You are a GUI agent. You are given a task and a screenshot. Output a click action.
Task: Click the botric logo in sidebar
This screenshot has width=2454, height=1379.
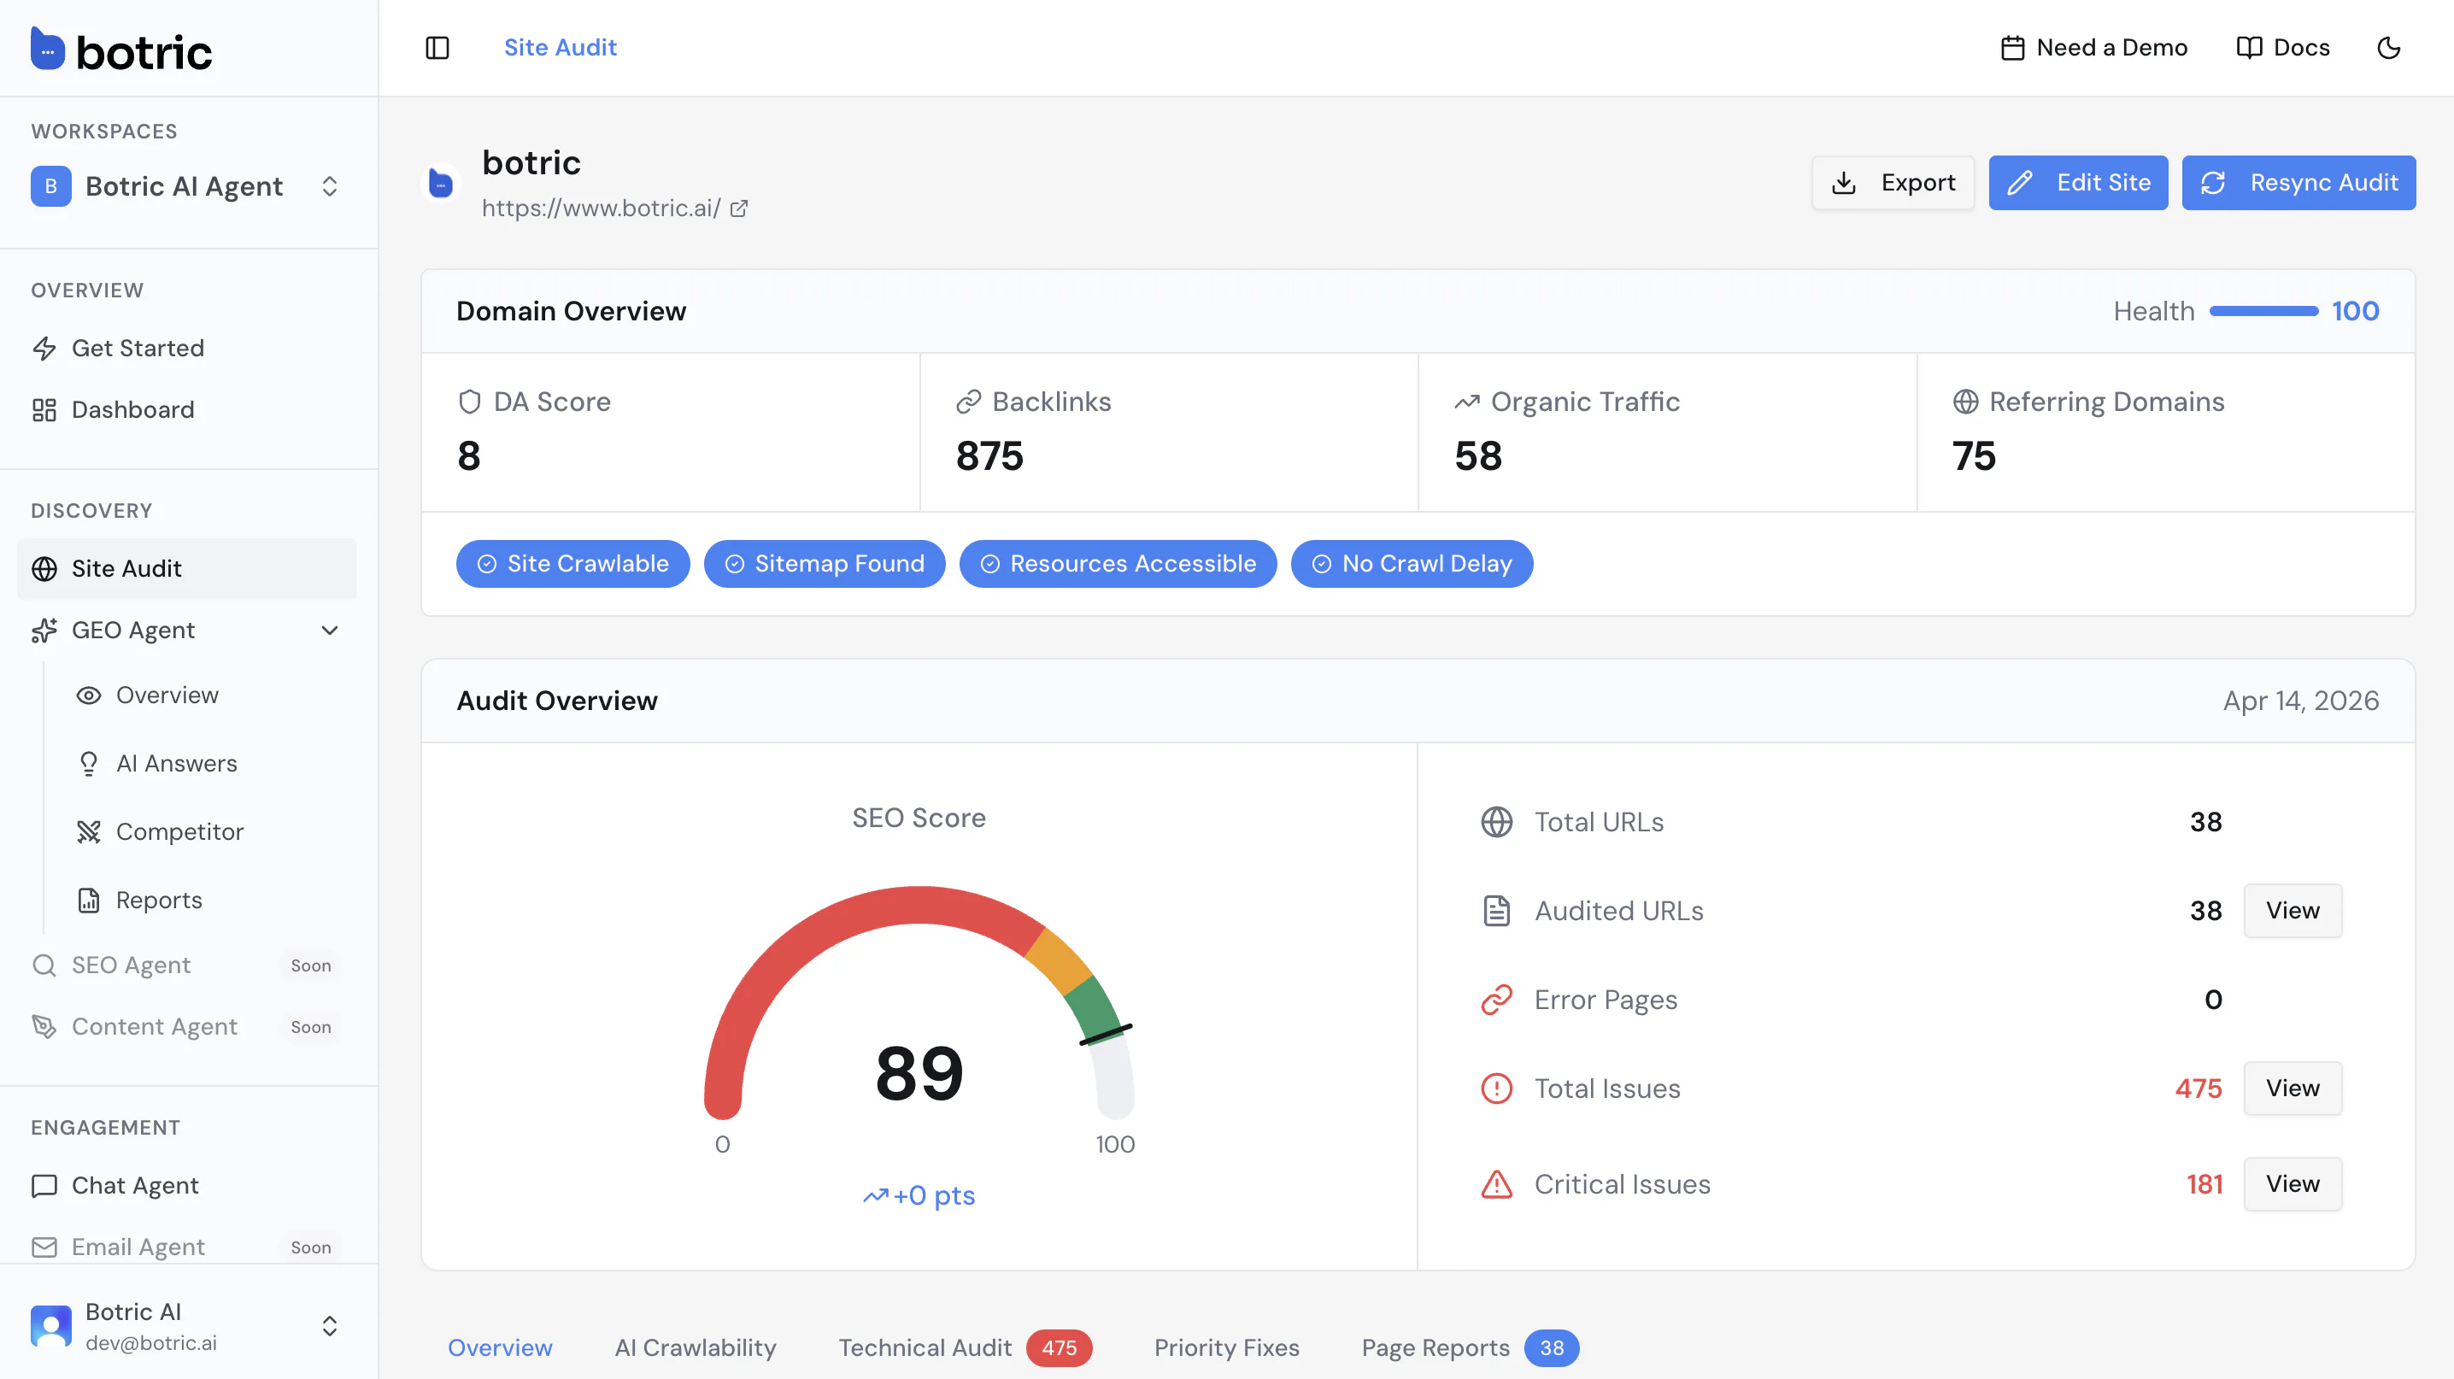pos(121,50)
